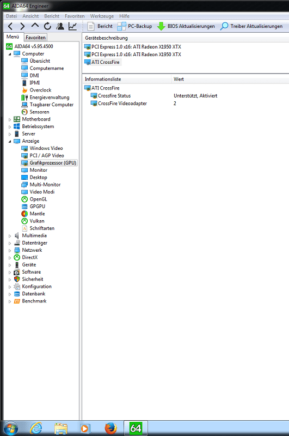Check BIOS Aktualisierungen
Viewport: 289px width, 436px height.
pos(186,26)
